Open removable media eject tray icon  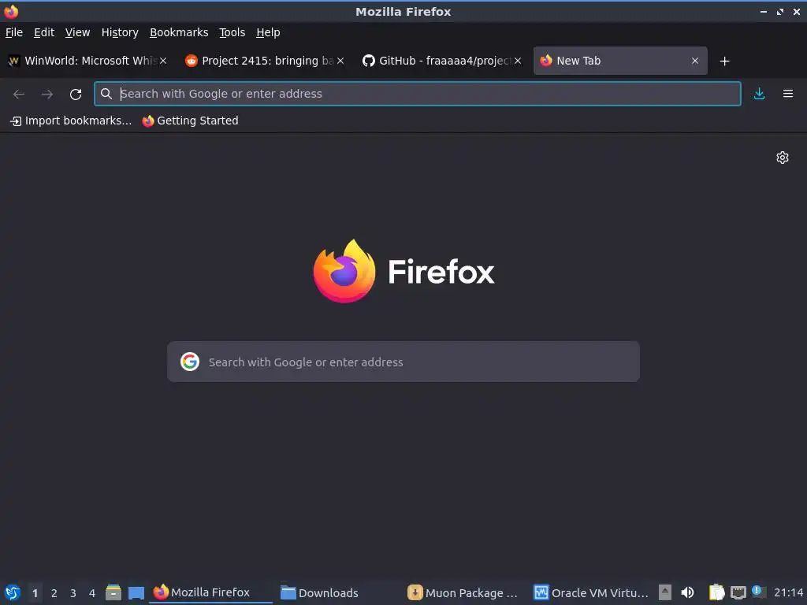tap(665, 592)
